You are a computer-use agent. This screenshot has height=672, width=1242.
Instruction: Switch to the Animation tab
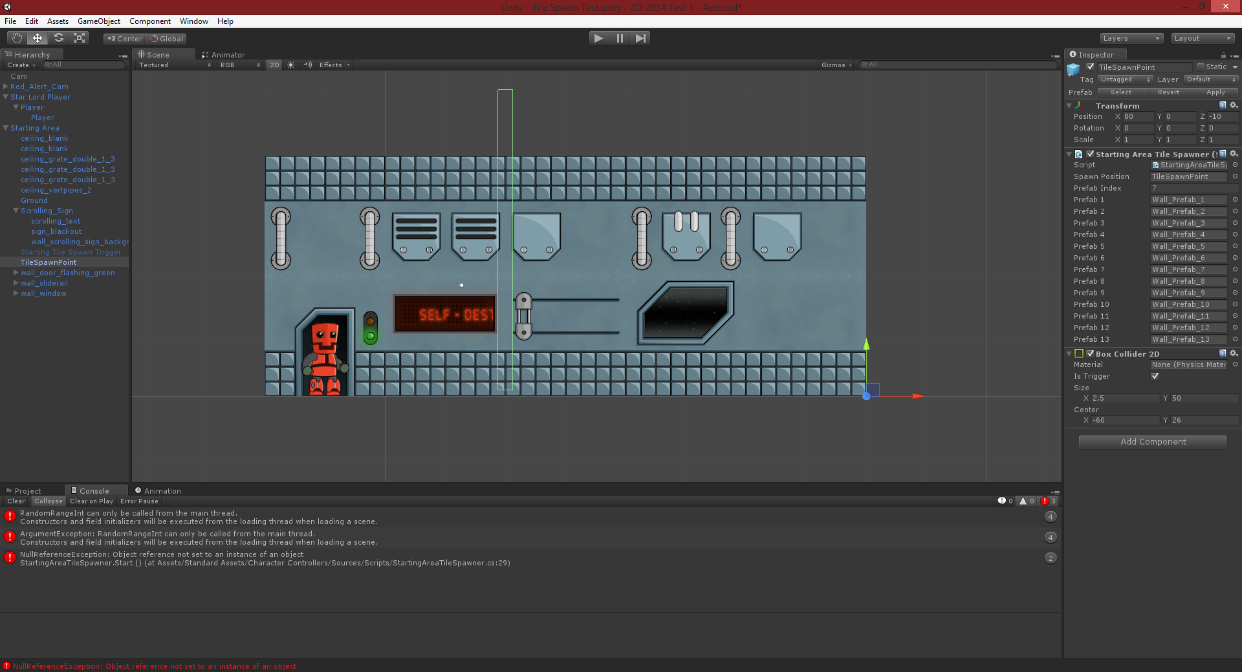pos(158,491)
